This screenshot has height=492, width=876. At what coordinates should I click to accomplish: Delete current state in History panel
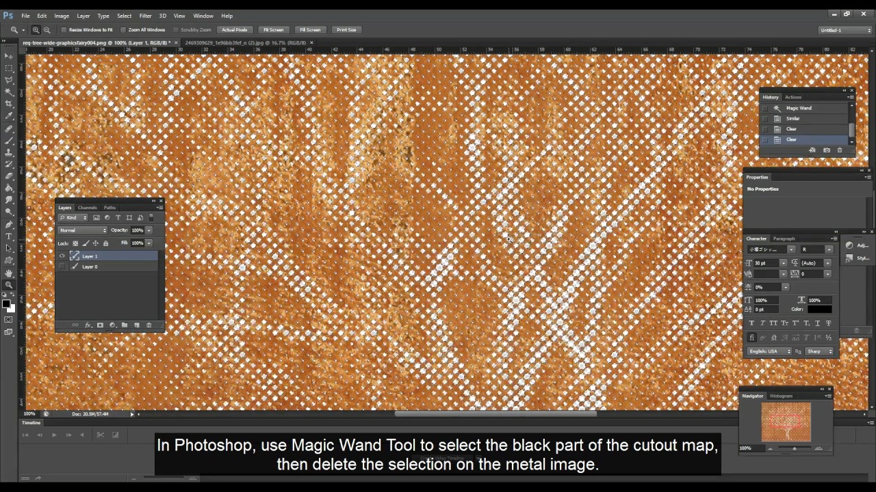click(x=840, y=150)
